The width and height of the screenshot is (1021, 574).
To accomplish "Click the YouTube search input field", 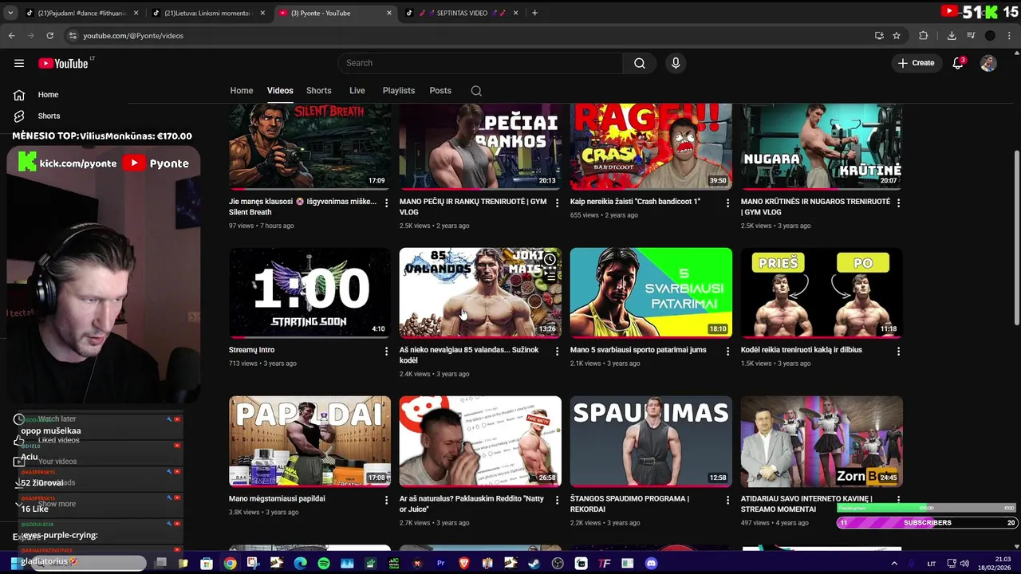I will (x=480, y=63).
